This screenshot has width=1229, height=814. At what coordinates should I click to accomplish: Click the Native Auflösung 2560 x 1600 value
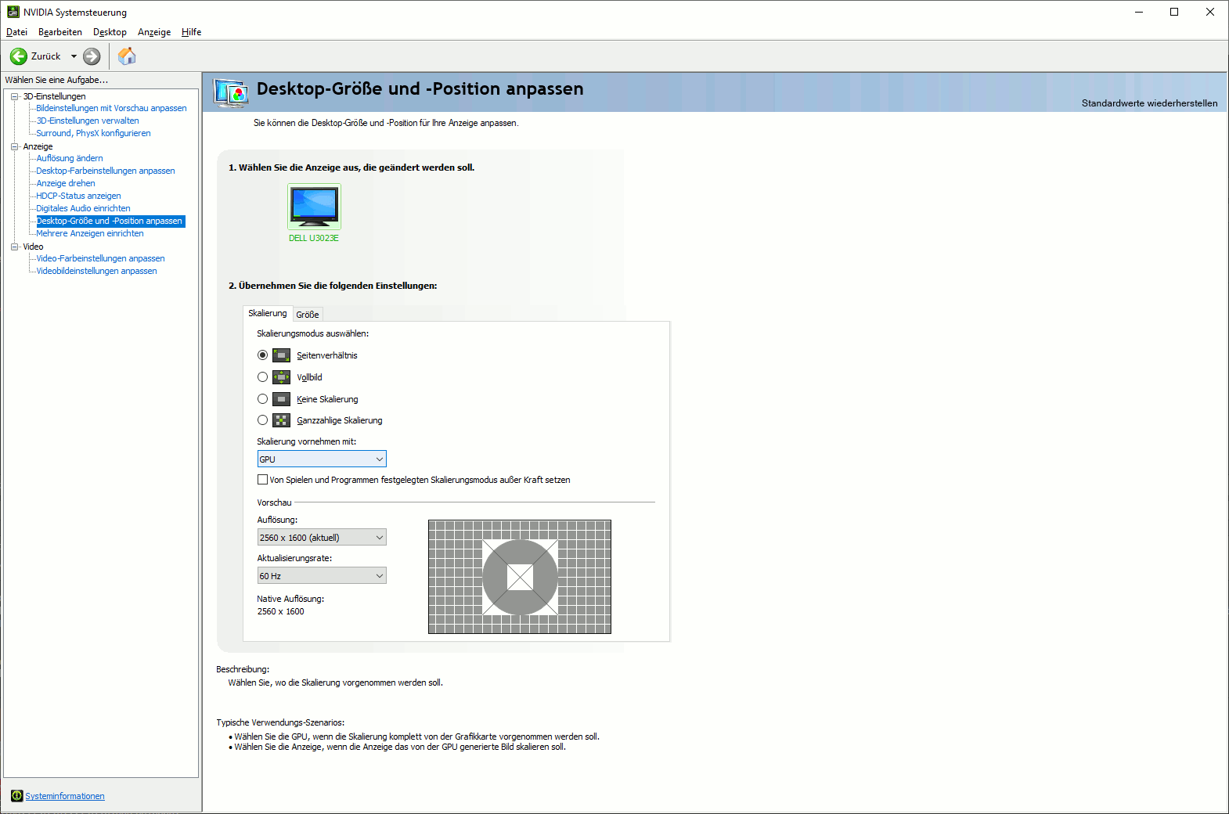pos(281,611)
